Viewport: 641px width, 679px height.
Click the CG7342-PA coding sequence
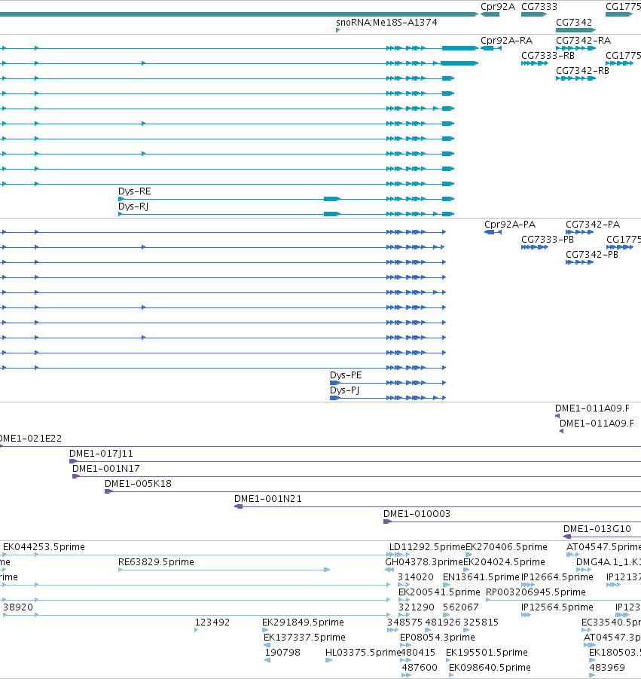(x=579, y=232)
